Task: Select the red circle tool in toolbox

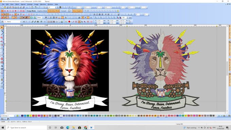Action: point(2,59)
